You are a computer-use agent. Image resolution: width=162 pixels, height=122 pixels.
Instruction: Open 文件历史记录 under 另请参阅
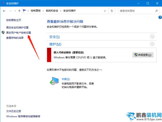tap(13, 111)
